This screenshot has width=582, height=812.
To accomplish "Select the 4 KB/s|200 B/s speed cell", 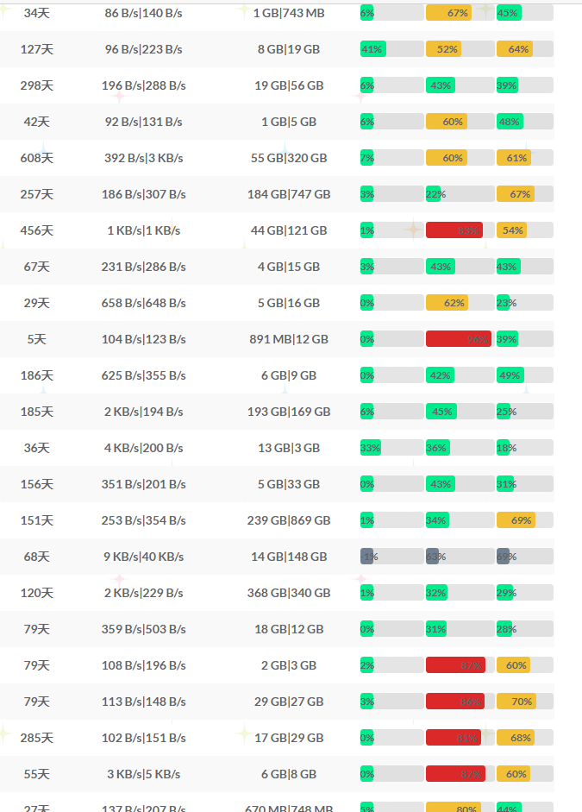I will tap(144, 448).
